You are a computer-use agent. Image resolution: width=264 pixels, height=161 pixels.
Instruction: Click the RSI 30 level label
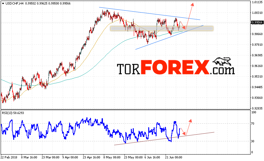[x=252, y=141]
